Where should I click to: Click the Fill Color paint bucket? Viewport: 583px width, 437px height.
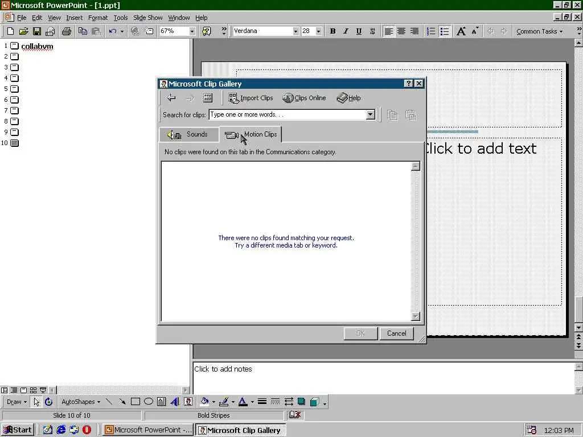click(204, 402)
